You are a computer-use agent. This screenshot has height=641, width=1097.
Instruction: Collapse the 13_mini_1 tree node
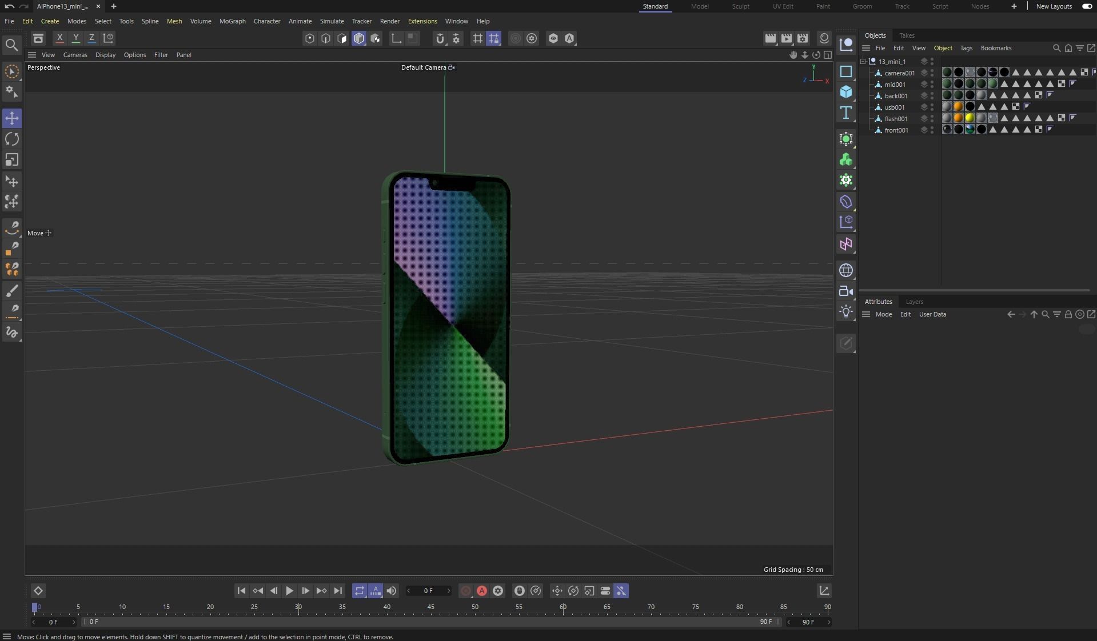pos(863,62)
